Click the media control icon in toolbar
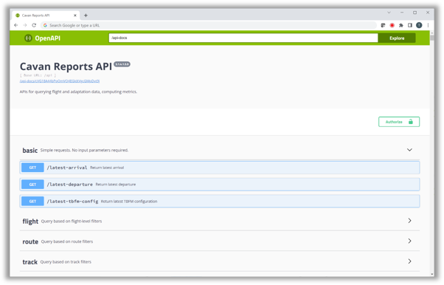The width and height of the screenshot is (444, 285). [x=383, y=25]
